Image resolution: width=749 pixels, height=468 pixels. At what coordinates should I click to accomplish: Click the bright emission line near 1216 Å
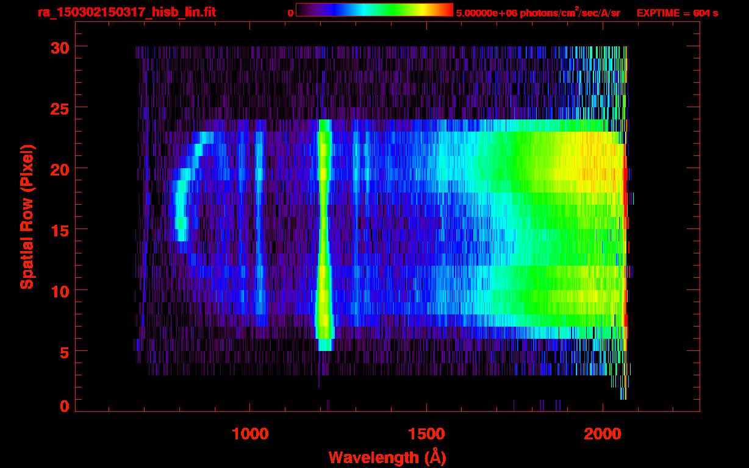click(x=324, y=235)
